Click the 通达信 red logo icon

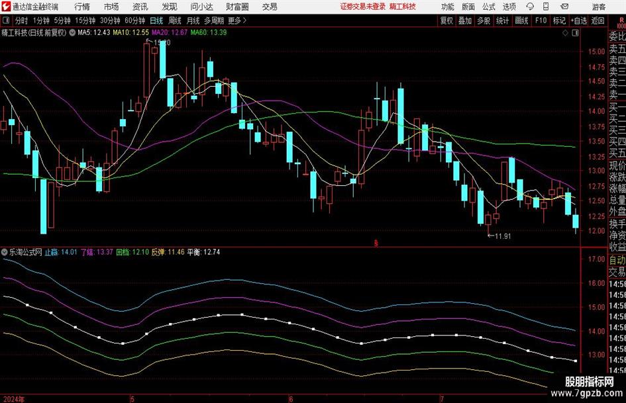5,7
